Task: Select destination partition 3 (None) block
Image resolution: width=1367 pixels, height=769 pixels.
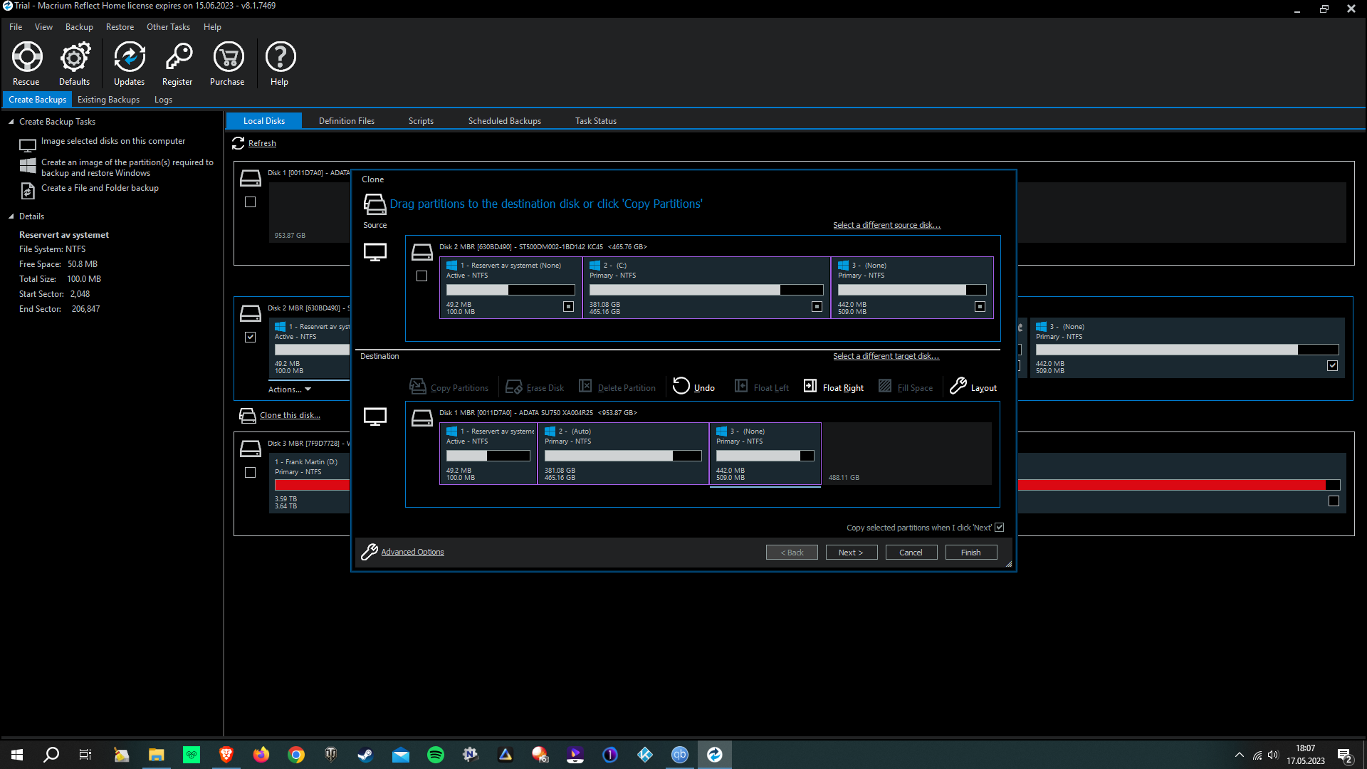Action: (765, 454)
